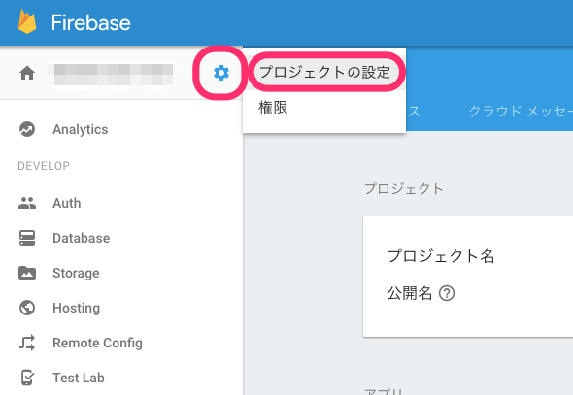
Task: Click the Firebase title text
Action: click(90, 22)
